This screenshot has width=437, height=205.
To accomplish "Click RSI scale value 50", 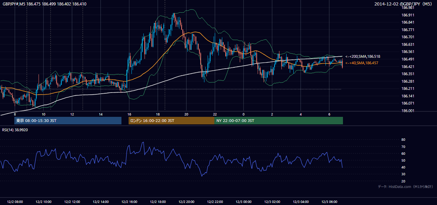I will [x=403, y=160].
